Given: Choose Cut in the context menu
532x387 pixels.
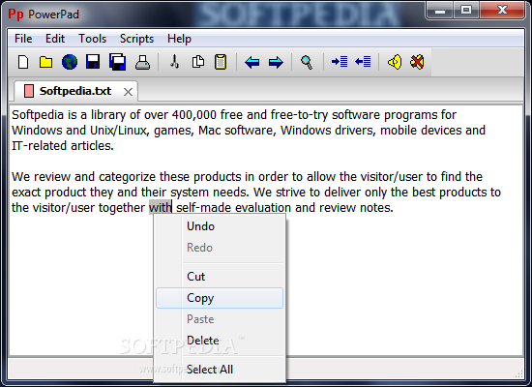Looking at the screenshot, I should 220,277.
